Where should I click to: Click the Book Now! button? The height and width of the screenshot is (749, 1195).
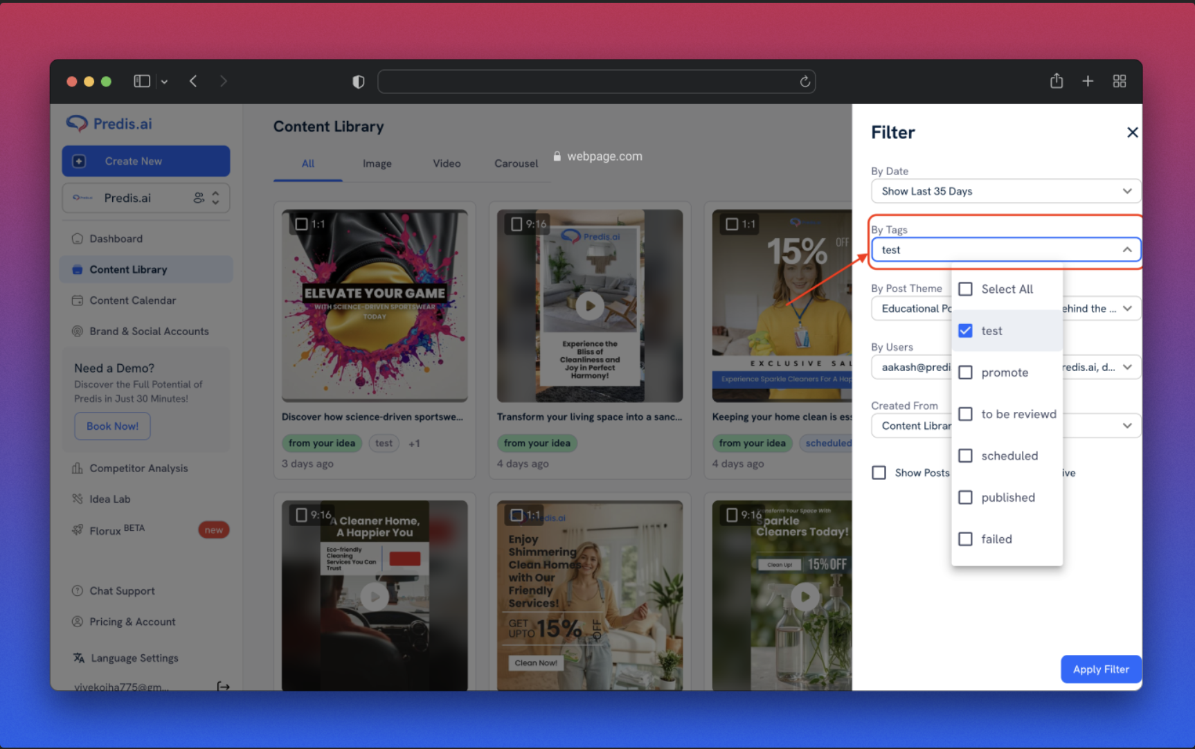coord(112,426)
